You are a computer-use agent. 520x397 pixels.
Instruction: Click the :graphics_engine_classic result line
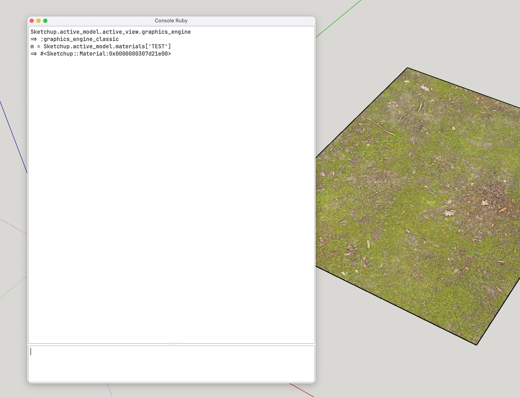(x=74, y=39)
